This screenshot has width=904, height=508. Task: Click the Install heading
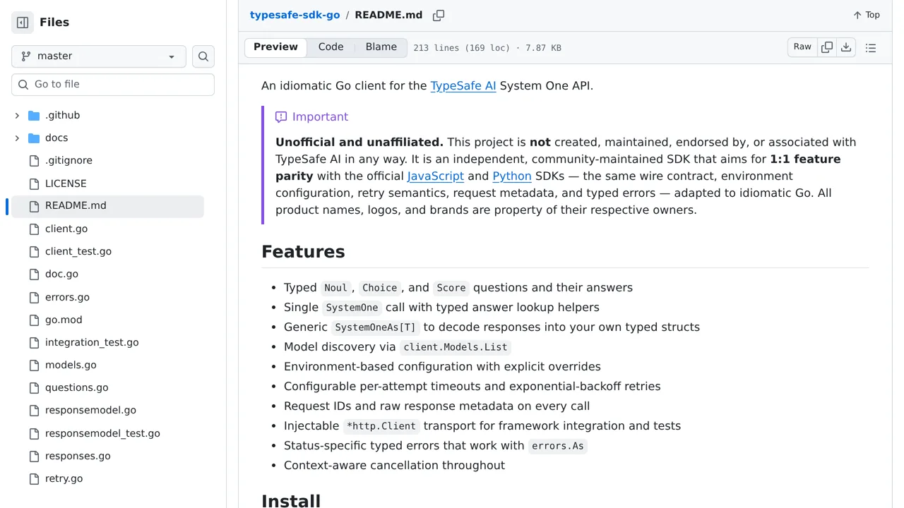pos(291,500)
